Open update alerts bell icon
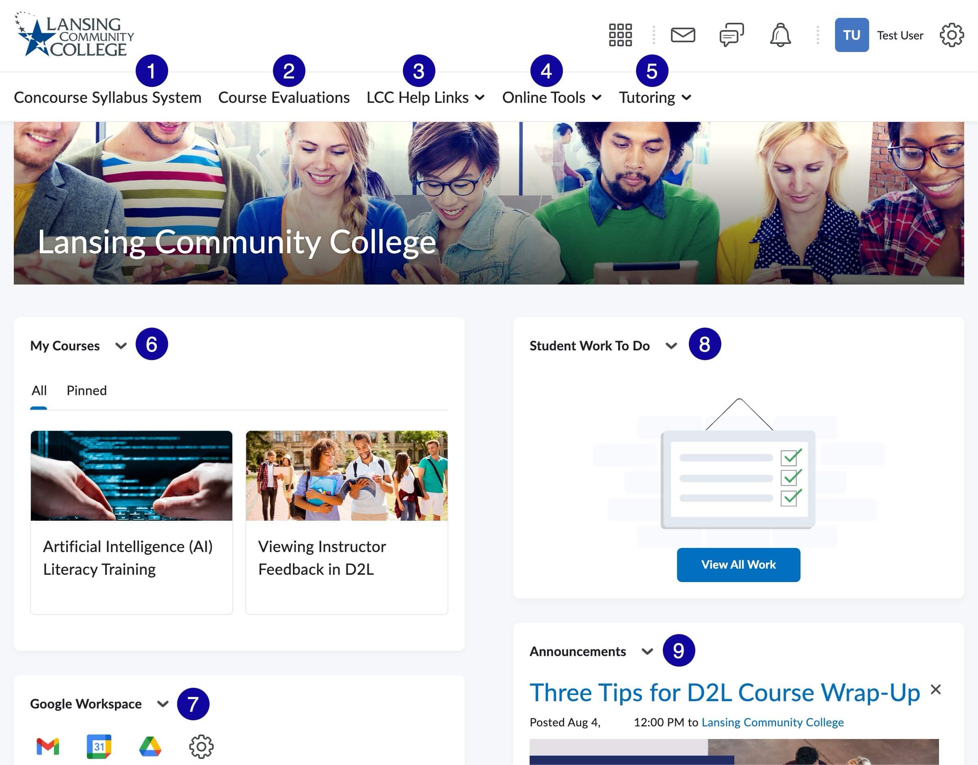The image size is (978, 765). [x=780, y=35]
